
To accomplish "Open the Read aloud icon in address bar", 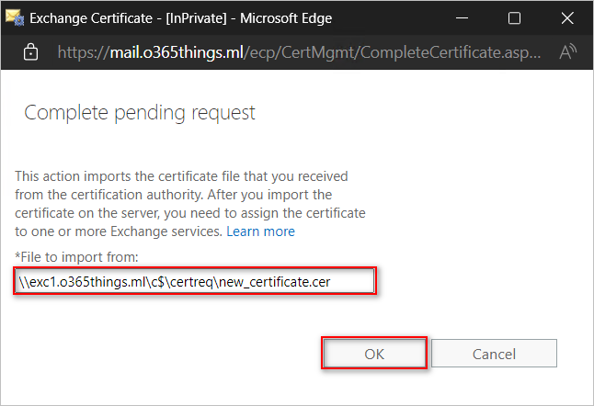I will tap(568, 52).
